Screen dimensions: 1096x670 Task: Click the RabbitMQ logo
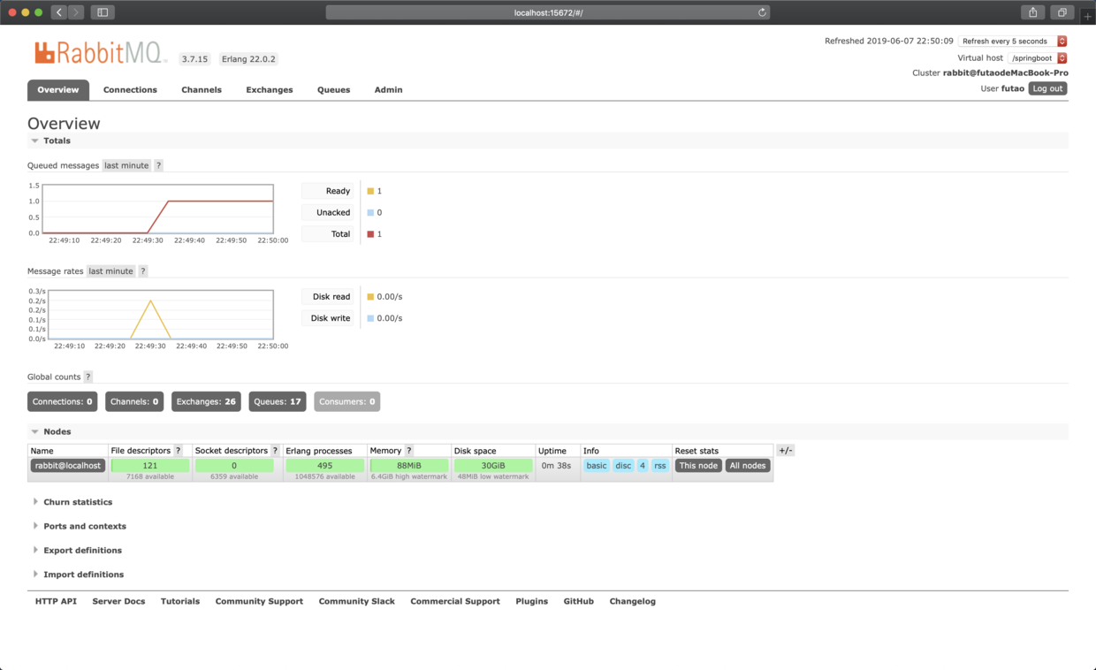pos(100,53)
